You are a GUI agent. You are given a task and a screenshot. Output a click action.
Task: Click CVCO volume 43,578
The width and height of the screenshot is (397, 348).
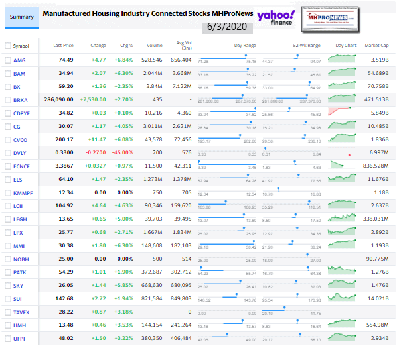tap(153, 139)
